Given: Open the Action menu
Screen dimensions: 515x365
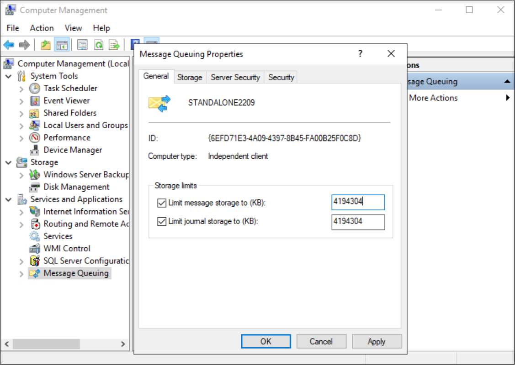Looking at the screenshot, I should (x=42, y=28).
